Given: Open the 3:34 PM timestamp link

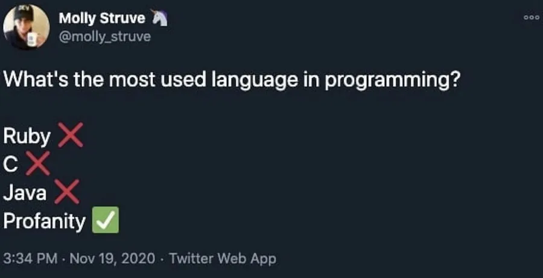Looking at the screenshot, I should pyautogui.click(x=29, y=259).
